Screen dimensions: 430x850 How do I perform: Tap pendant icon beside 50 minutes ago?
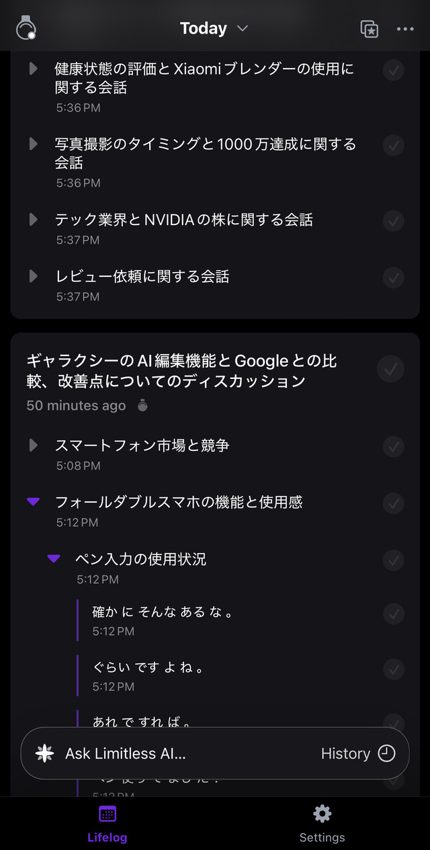(142, 405)
